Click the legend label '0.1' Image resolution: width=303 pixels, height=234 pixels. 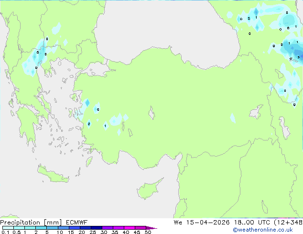coord(5,232)
